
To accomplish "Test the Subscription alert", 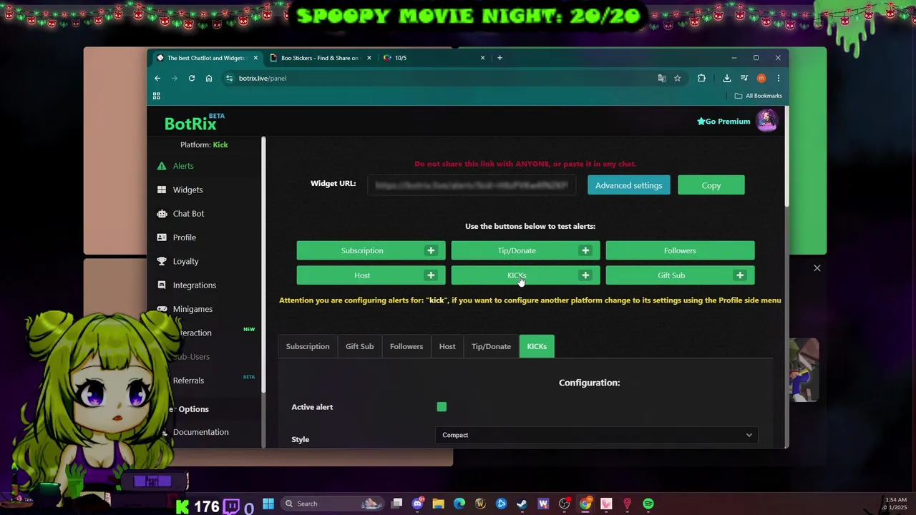I will 362,250.
